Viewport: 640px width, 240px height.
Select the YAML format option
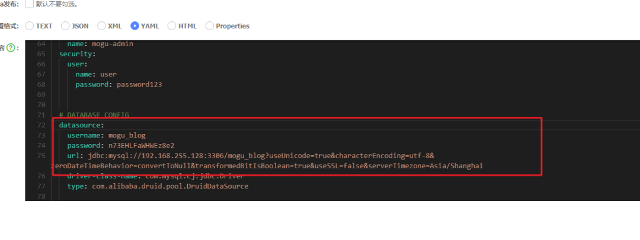pyautogui.click(x=135, y=26)
